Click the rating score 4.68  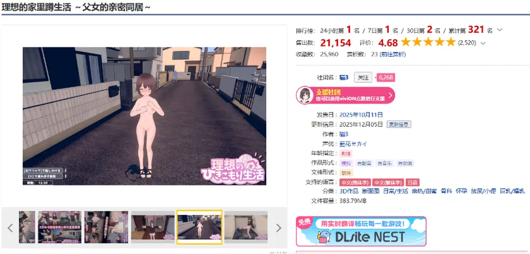tap(388, 43)
